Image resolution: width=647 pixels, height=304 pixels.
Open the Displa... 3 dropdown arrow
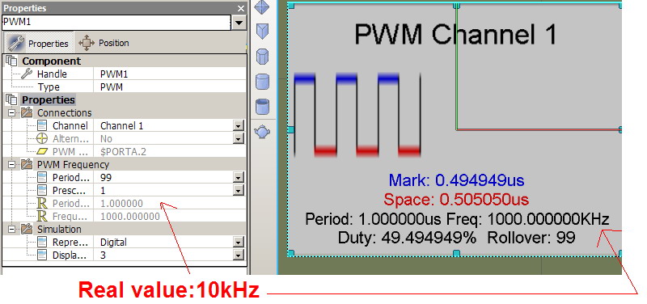238,255
